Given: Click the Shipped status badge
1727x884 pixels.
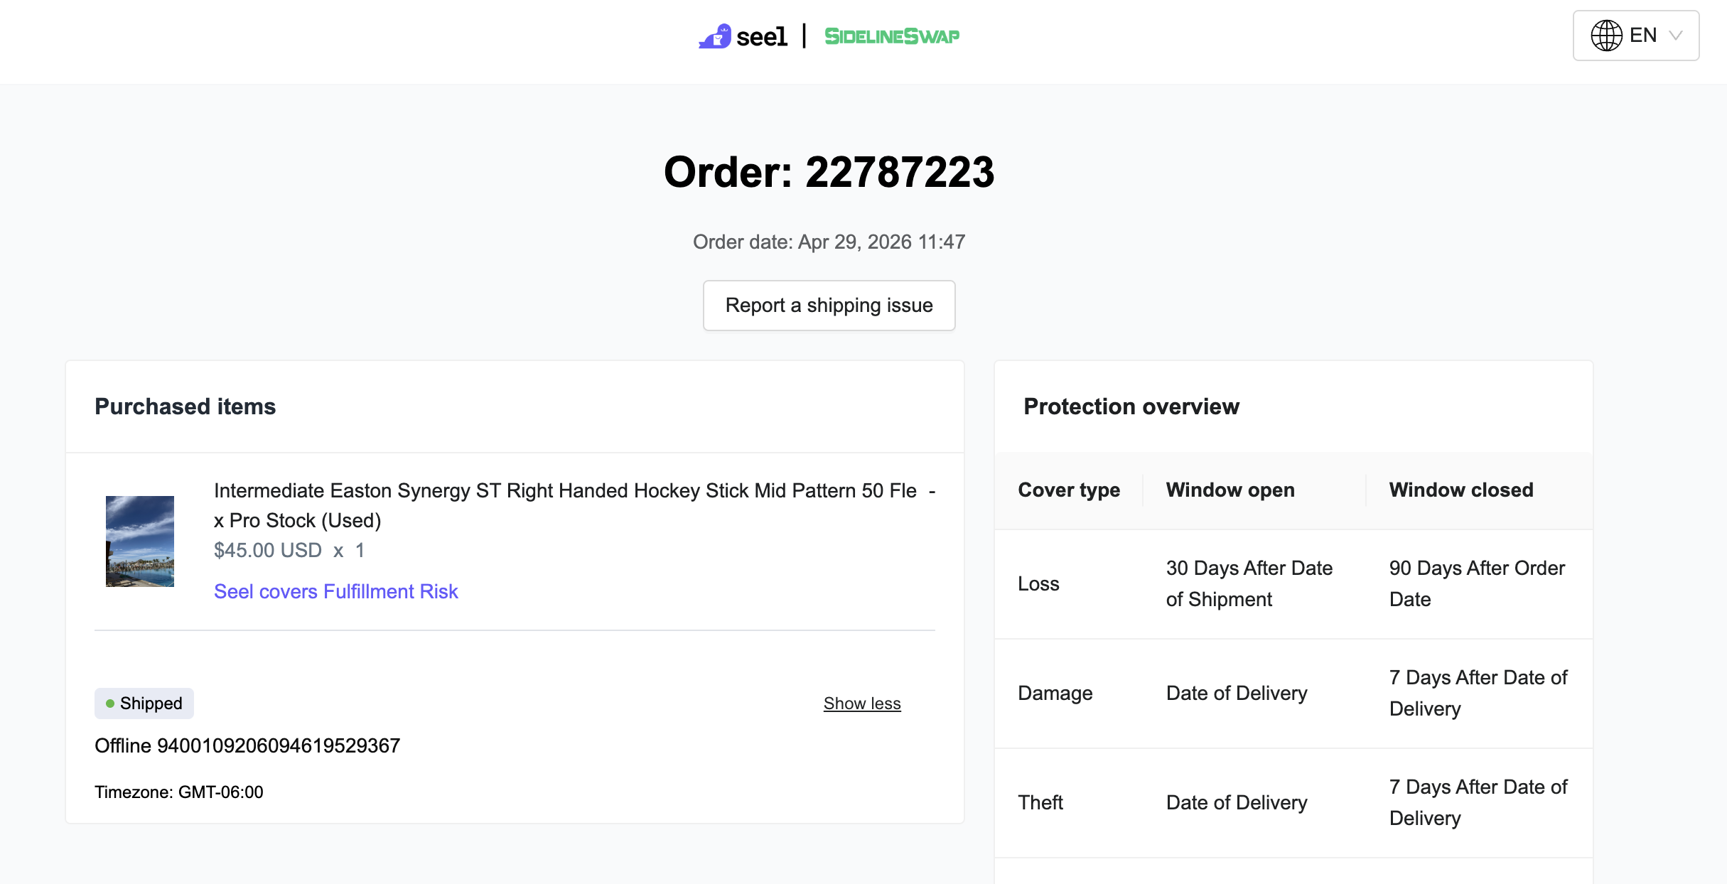Looking at the screenshot, I should tap(144, 704).
